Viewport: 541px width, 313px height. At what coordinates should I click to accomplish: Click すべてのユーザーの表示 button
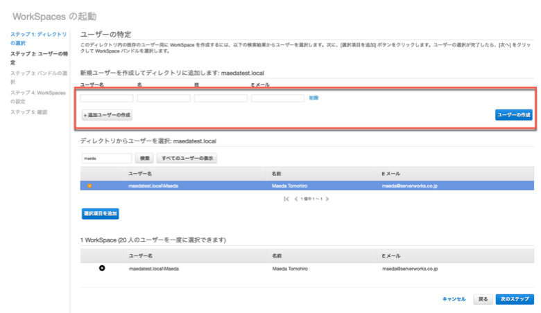click(x=187, y=158)
